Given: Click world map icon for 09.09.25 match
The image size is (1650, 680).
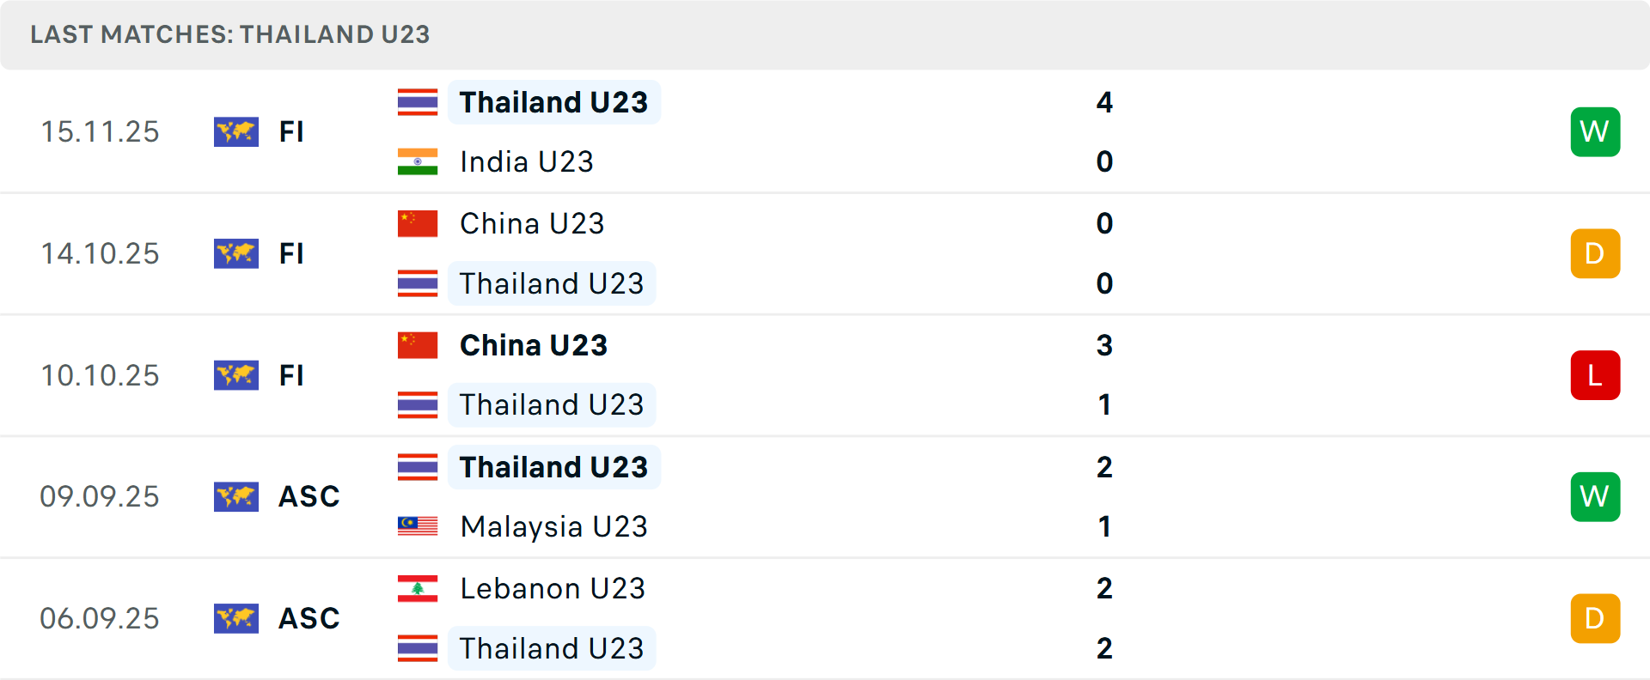Looking at the screenshot, I should coord(236,496).
